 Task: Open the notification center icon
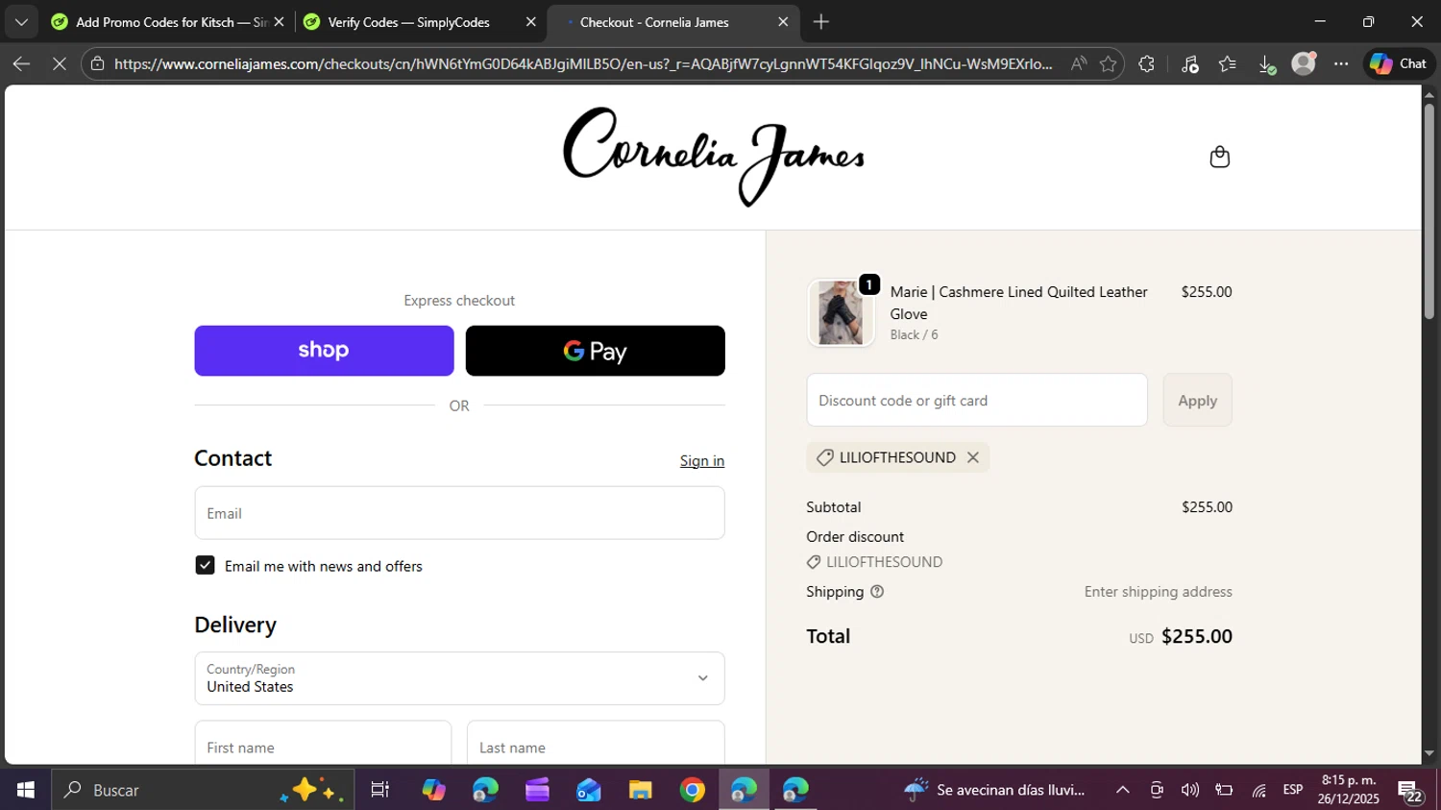pyautogui.click(x=1410, y=792)
